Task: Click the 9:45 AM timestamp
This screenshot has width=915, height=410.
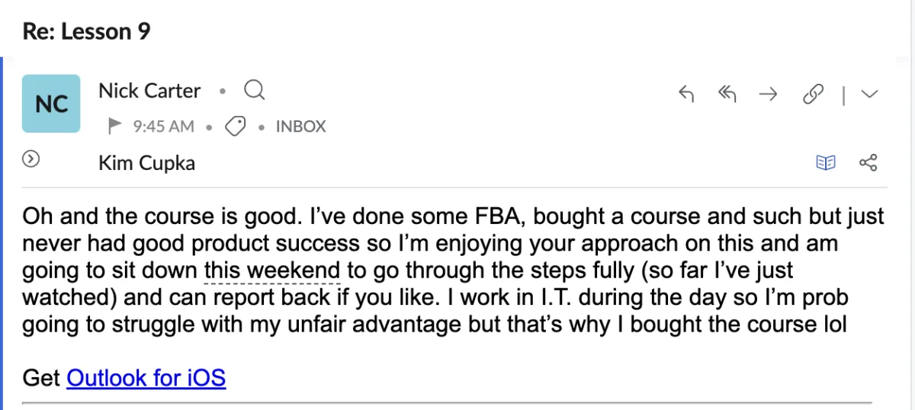Action: 163,127
